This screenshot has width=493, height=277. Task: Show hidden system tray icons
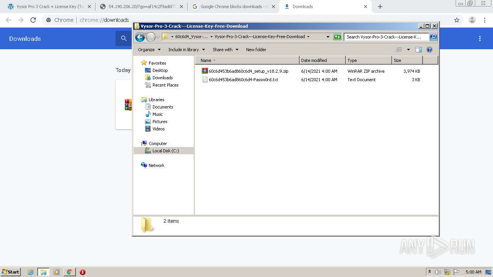429,272
